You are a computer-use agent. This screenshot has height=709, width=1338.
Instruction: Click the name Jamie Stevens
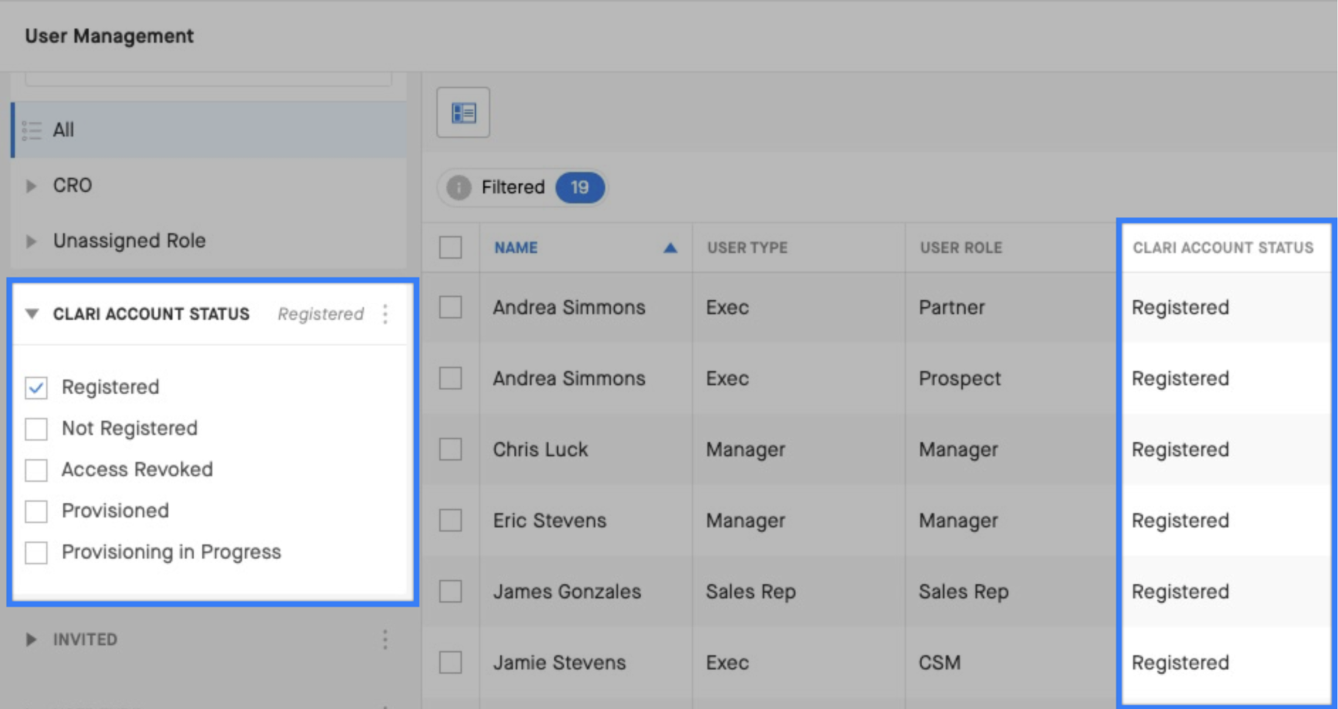(559, 663)
